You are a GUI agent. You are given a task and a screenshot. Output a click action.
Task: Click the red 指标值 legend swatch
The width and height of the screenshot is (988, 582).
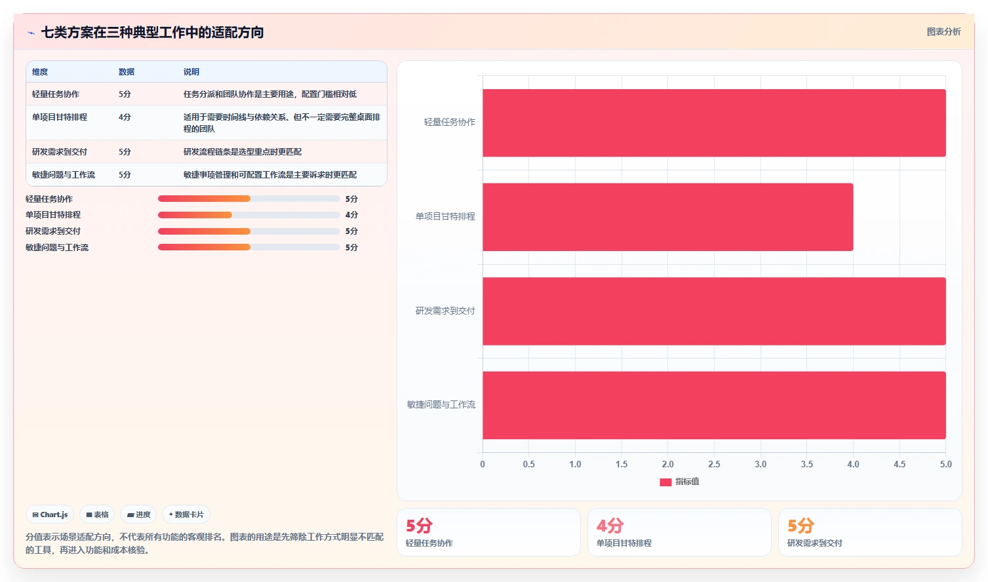[665, 482]
